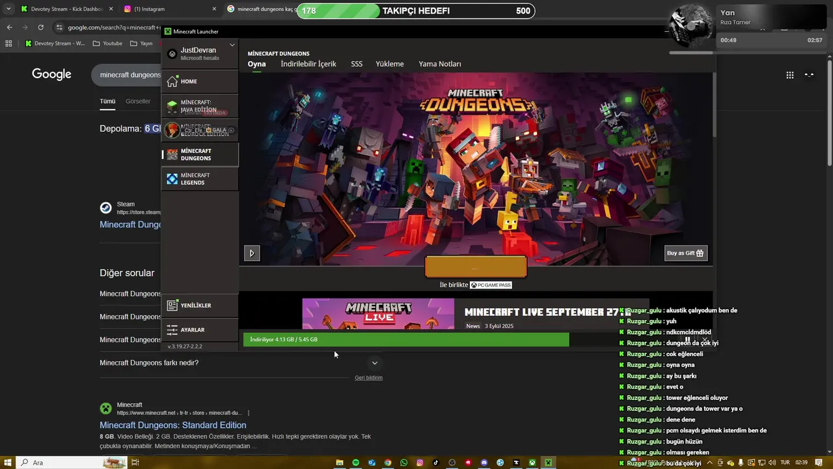Close the Instagram browser tab
Screen dimensions: 833x469
pos(214,9)
